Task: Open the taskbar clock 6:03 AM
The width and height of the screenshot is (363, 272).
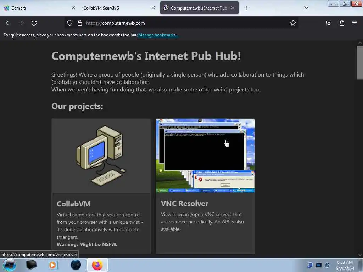Action: [x=345, y=265]
